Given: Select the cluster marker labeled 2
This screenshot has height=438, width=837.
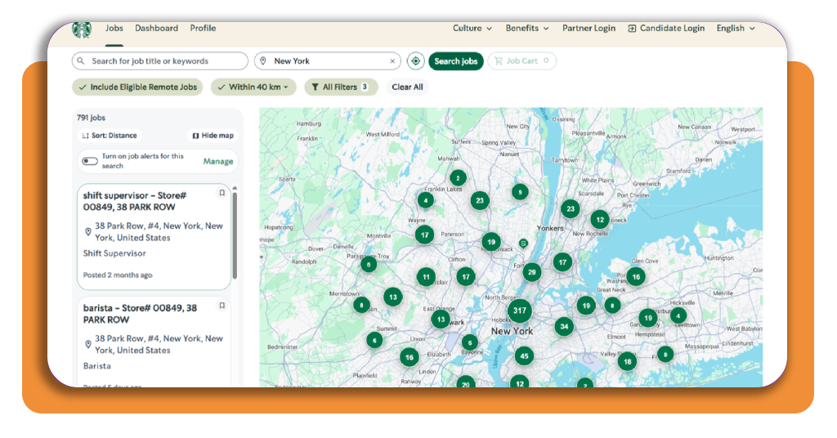Looking at the screenshot, I should (x=458, y=178).
